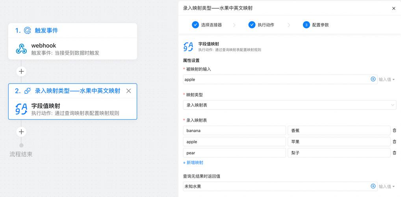401x197 pixels.
Task: Click the panel title 录入映射类型——水果中英文映射
Action: pyautogui.click(x=218, y=8)
